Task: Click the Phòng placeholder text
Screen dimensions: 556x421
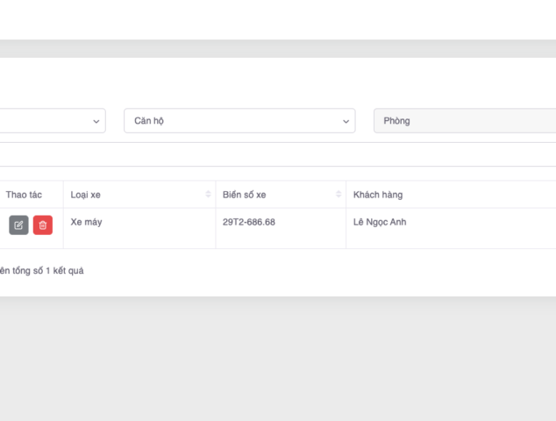Action: point(396,121)
